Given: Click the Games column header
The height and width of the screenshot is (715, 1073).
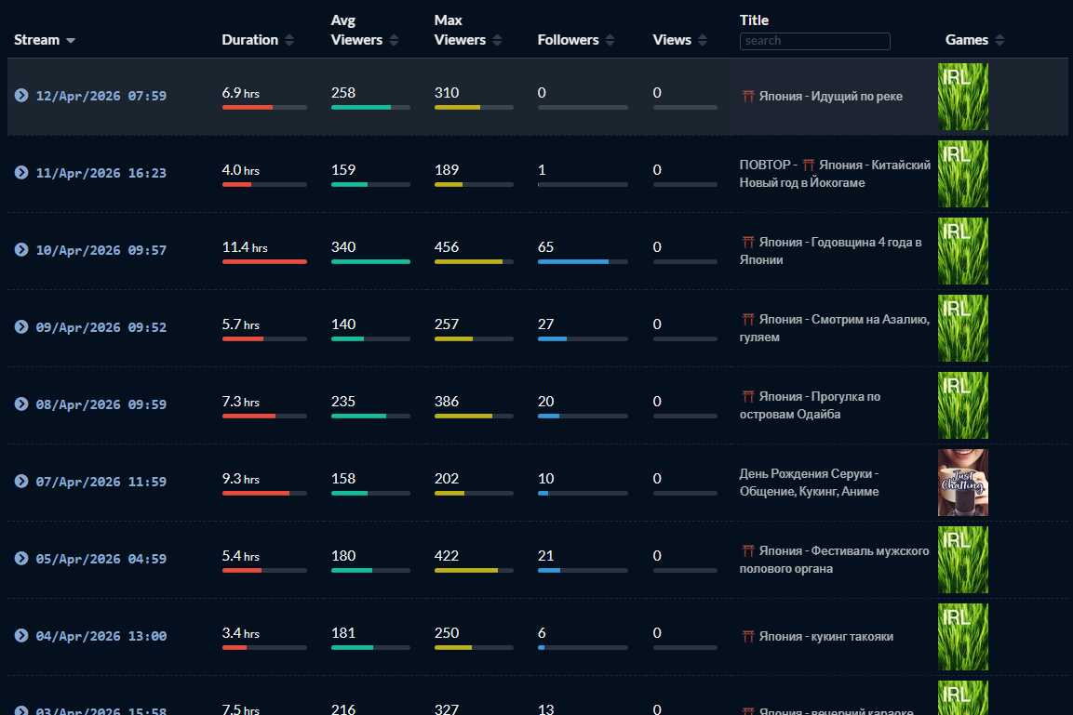Looking at the screenshot, I should click(966, 40).
